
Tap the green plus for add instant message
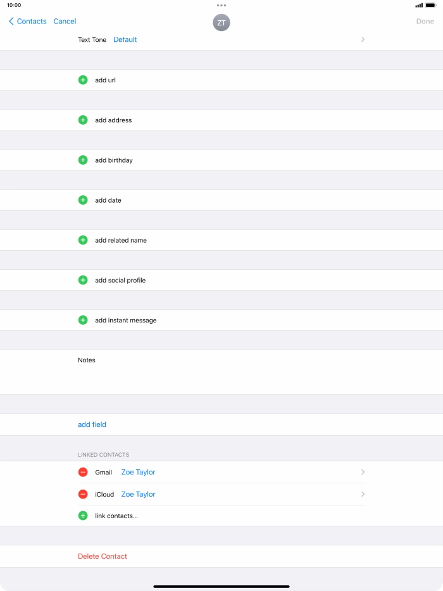(83, 320)
